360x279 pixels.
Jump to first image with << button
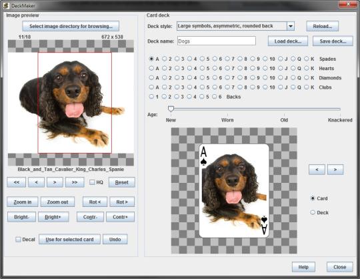click(16, 182)
